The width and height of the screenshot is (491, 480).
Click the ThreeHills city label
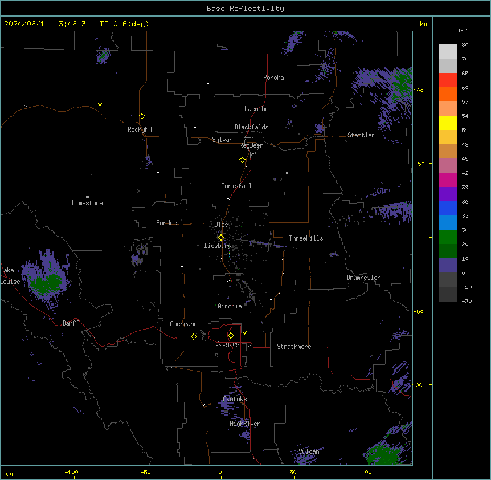click(x=306, y=238)
